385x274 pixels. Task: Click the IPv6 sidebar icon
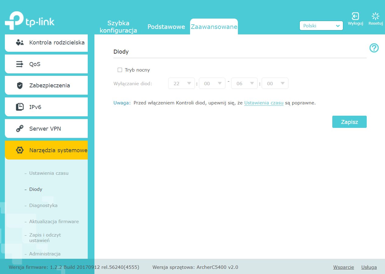20,107
